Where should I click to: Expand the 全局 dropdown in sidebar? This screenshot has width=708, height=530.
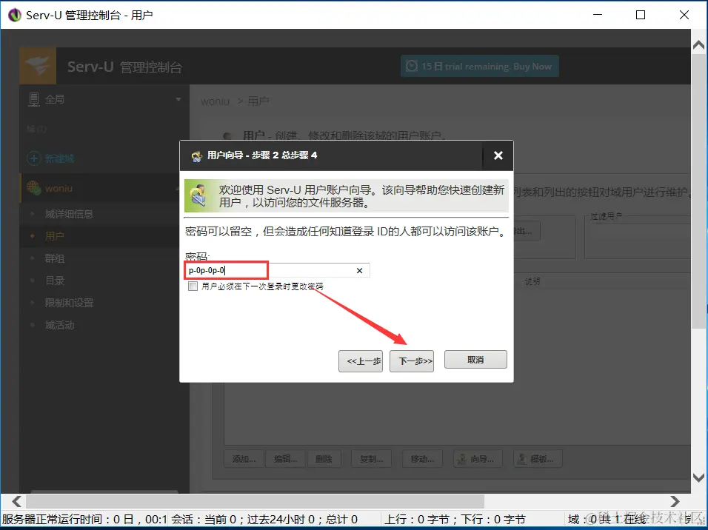[178, 99]
